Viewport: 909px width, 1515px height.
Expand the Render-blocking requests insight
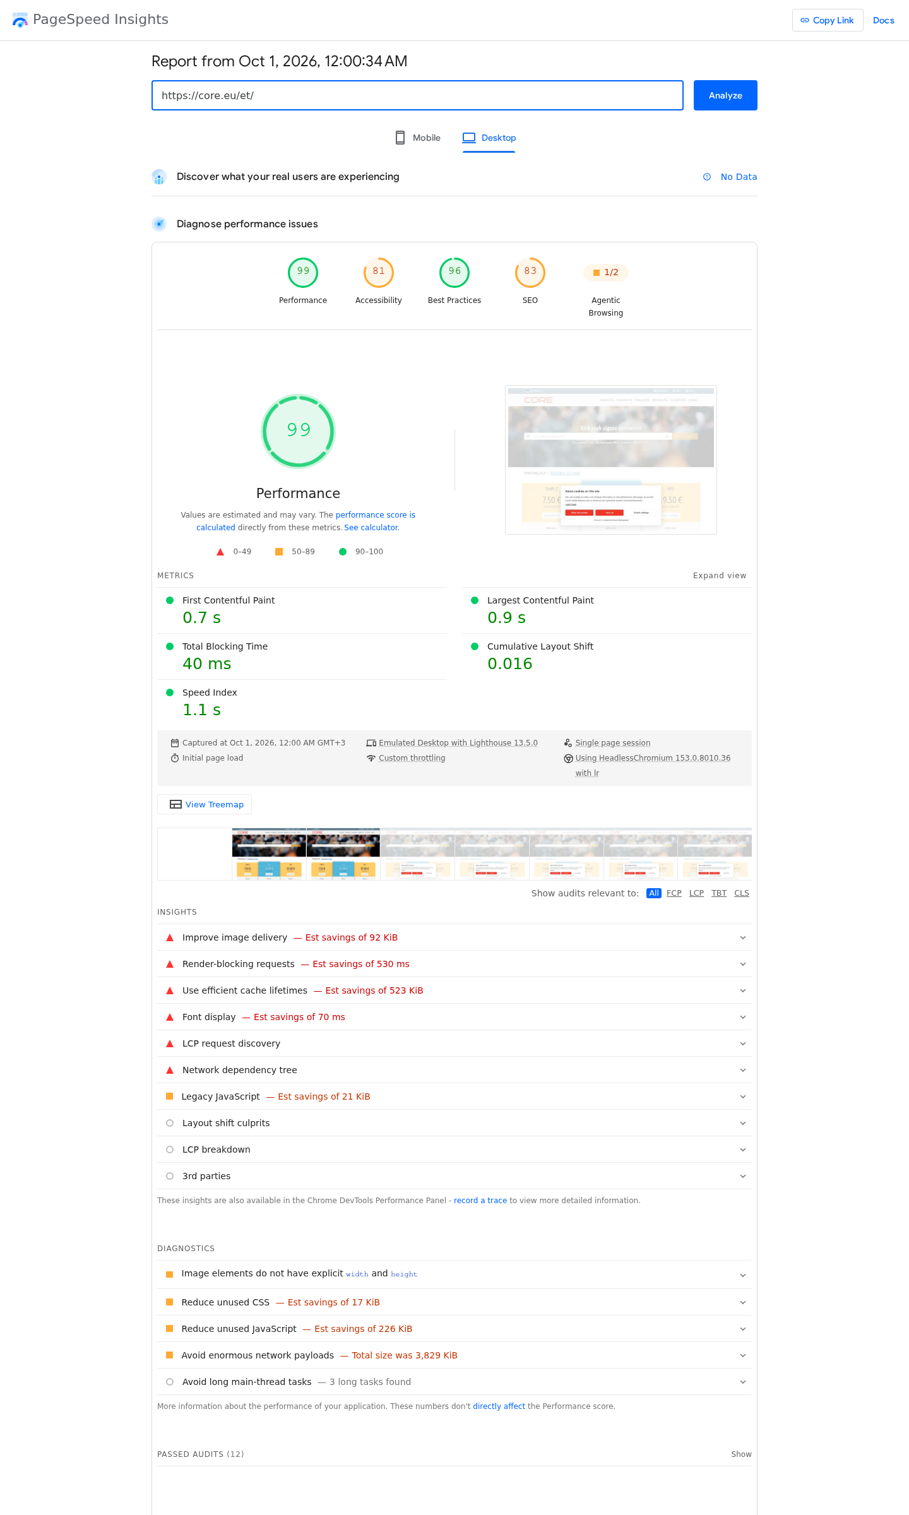(x=454, y=964)
